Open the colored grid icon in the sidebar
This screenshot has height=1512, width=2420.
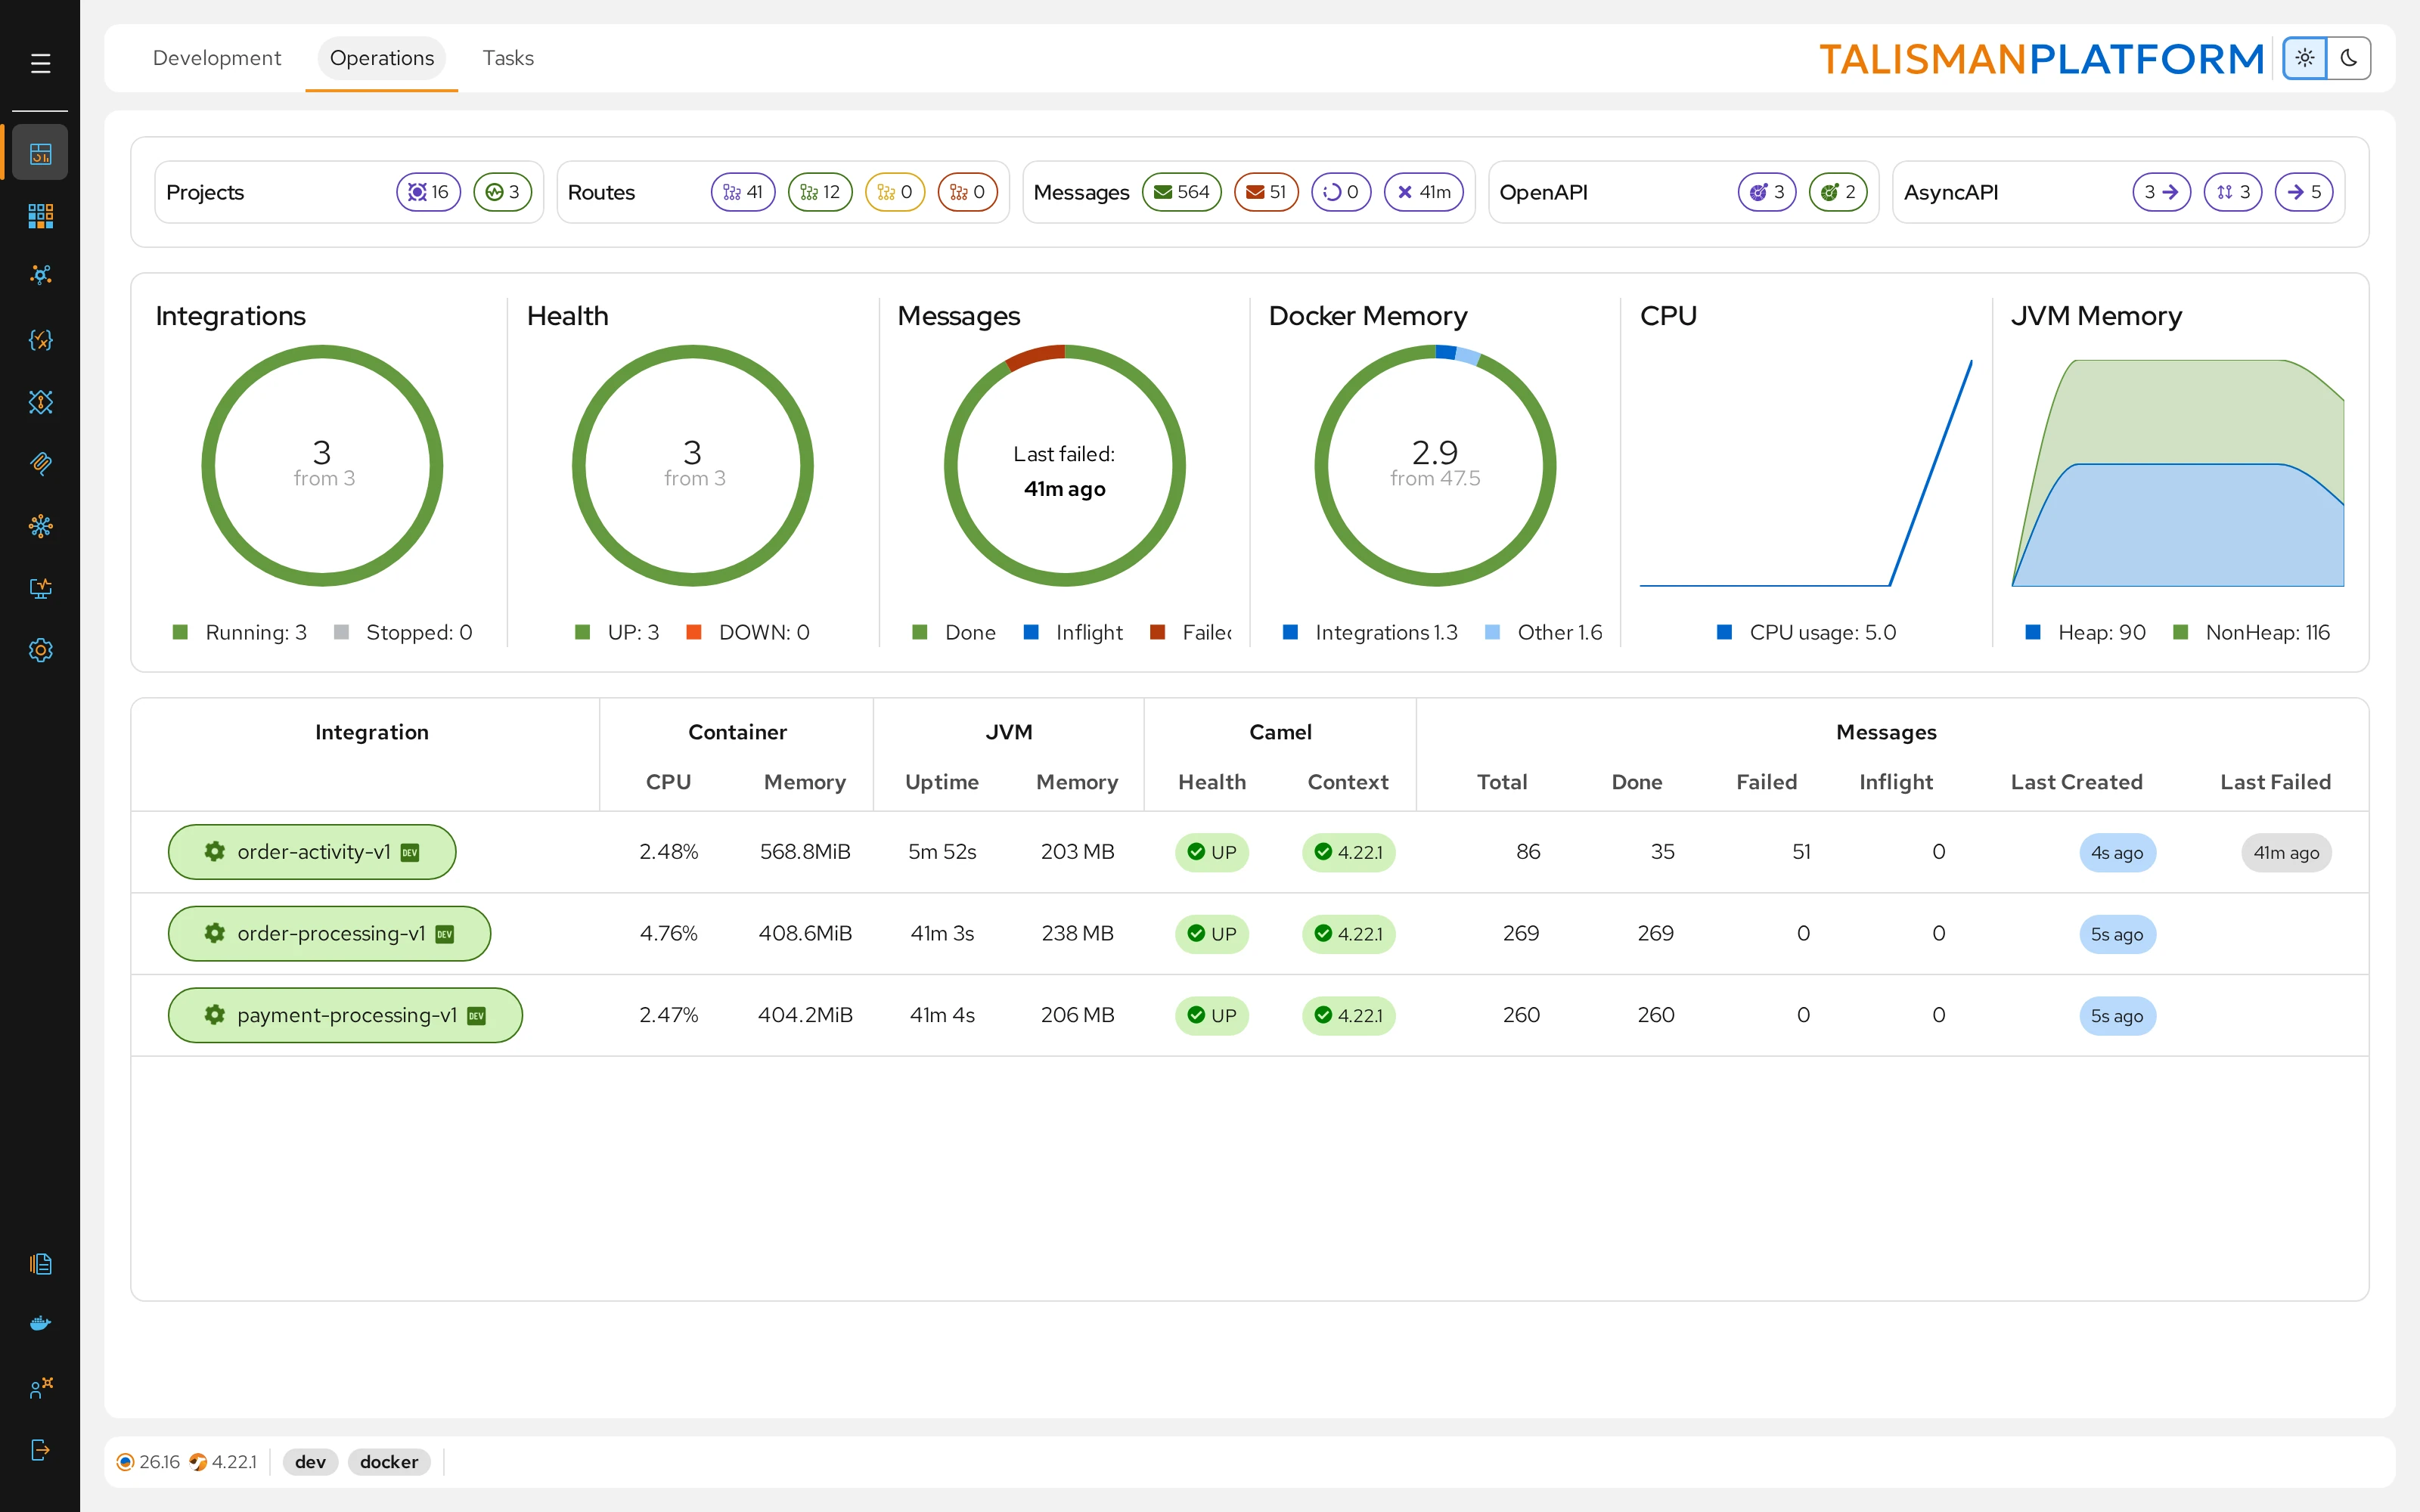[40, 215]
